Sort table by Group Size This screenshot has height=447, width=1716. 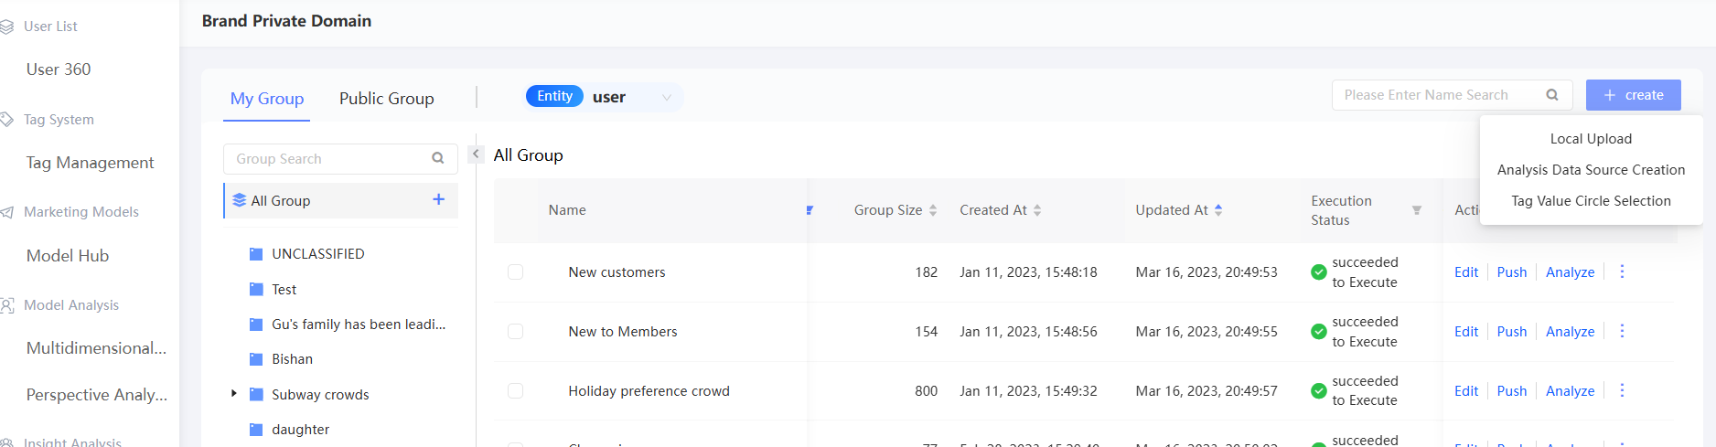coord(933,210)
